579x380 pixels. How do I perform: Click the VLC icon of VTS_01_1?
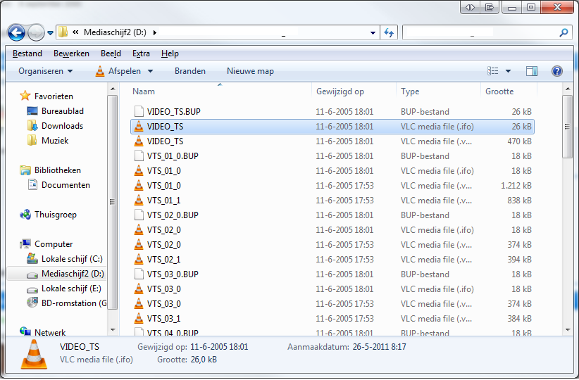click(139, 200)
